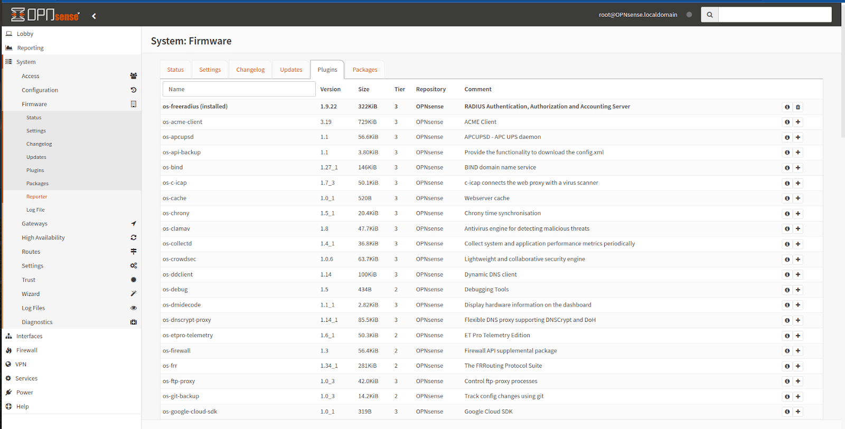Open the Gateways submenu item
845x429 pixels.
click(35, 224)
